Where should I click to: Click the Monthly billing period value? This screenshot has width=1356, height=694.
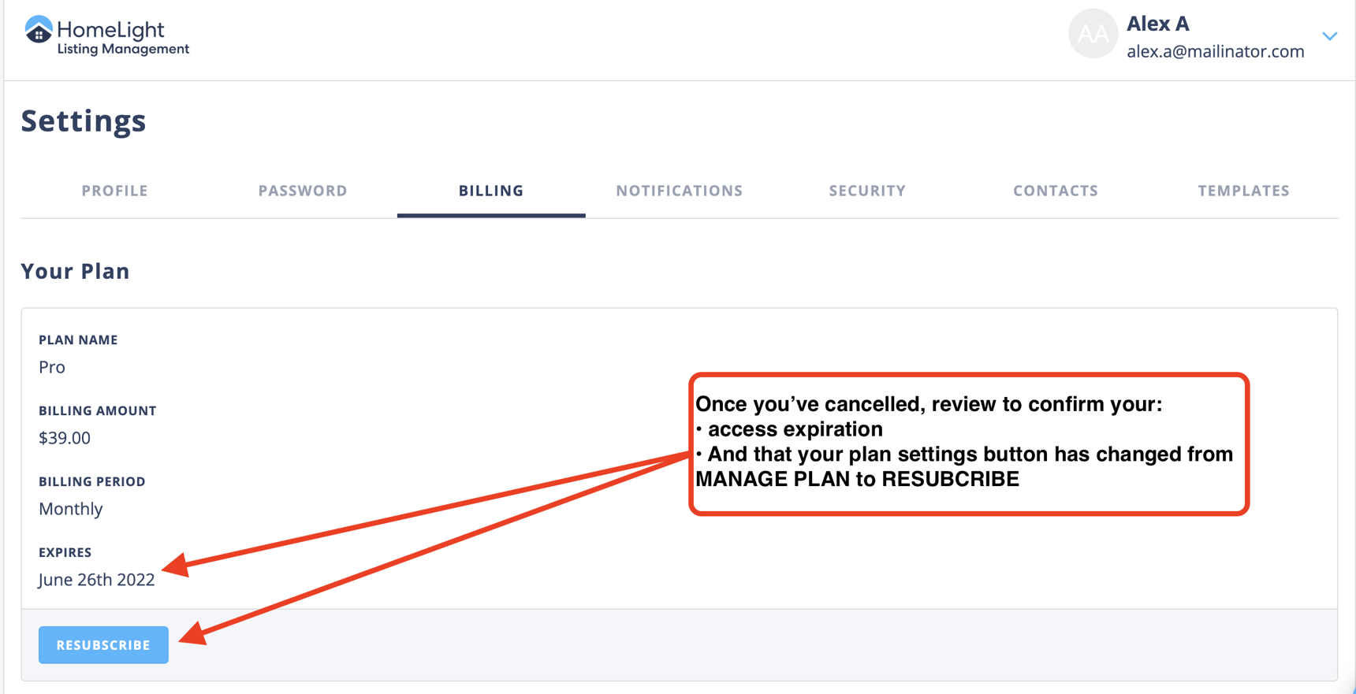coord(71,509)
